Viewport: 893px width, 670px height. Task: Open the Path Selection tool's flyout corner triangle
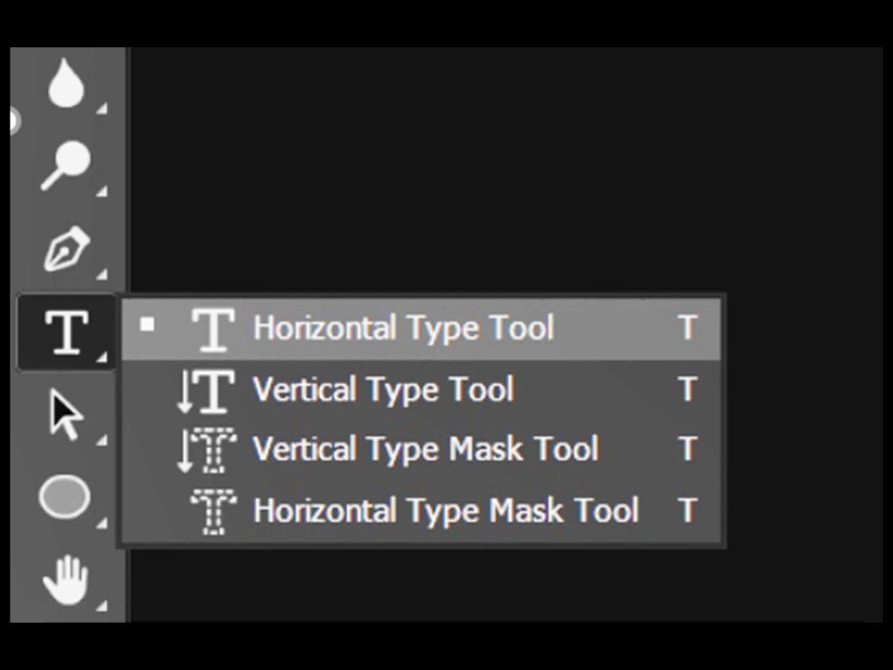tap(102, 441)
